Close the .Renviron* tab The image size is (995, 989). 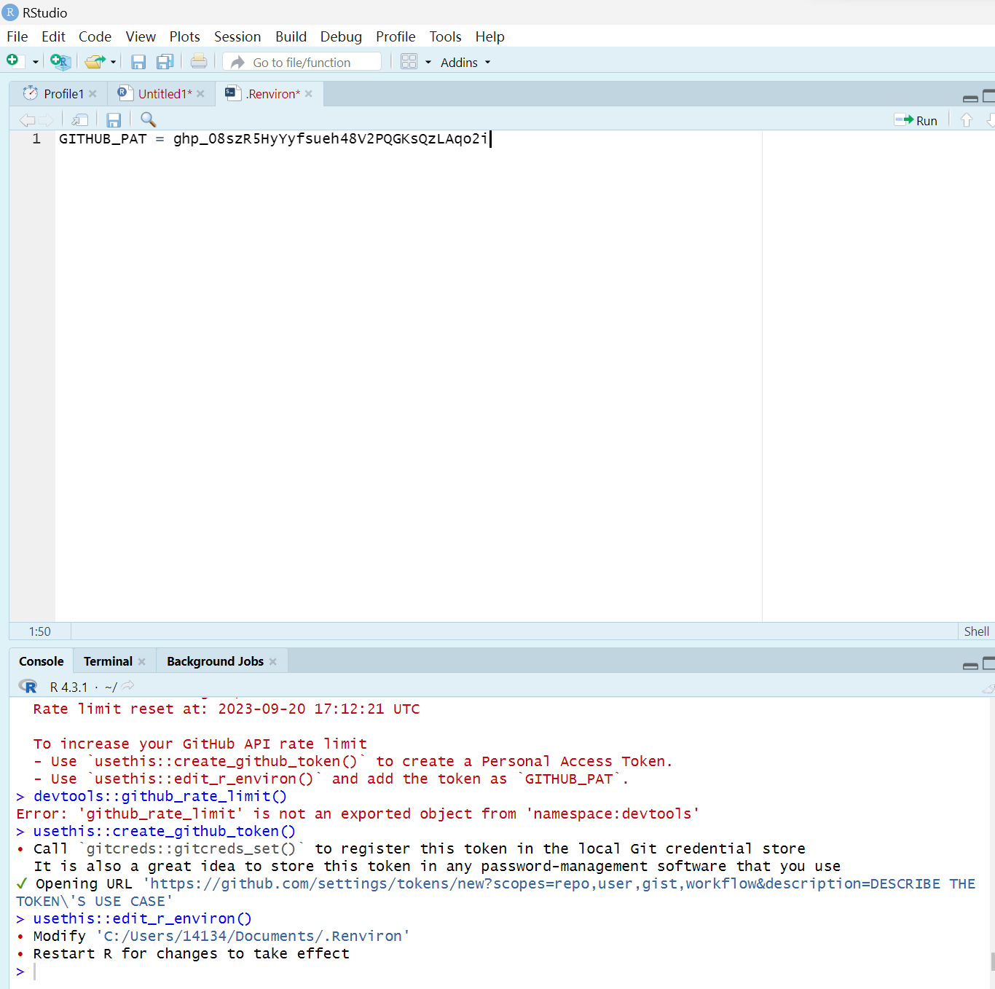coord(309,94)
